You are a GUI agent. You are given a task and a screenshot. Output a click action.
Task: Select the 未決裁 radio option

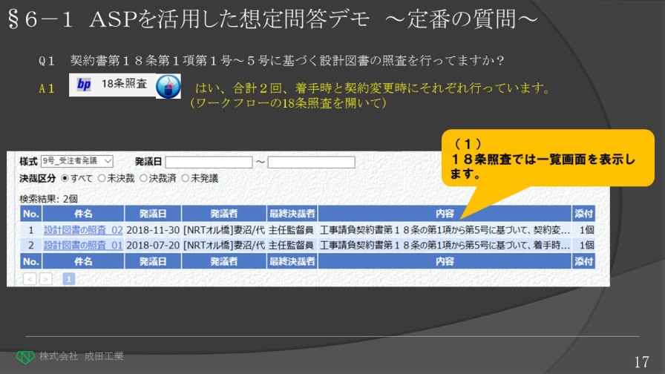click(x=102, y=179)
